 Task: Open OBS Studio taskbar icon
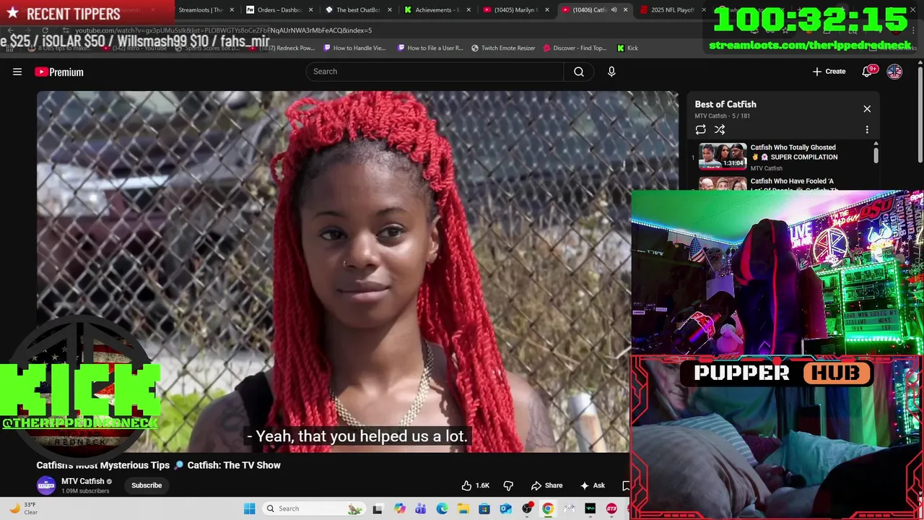point(527,508)
